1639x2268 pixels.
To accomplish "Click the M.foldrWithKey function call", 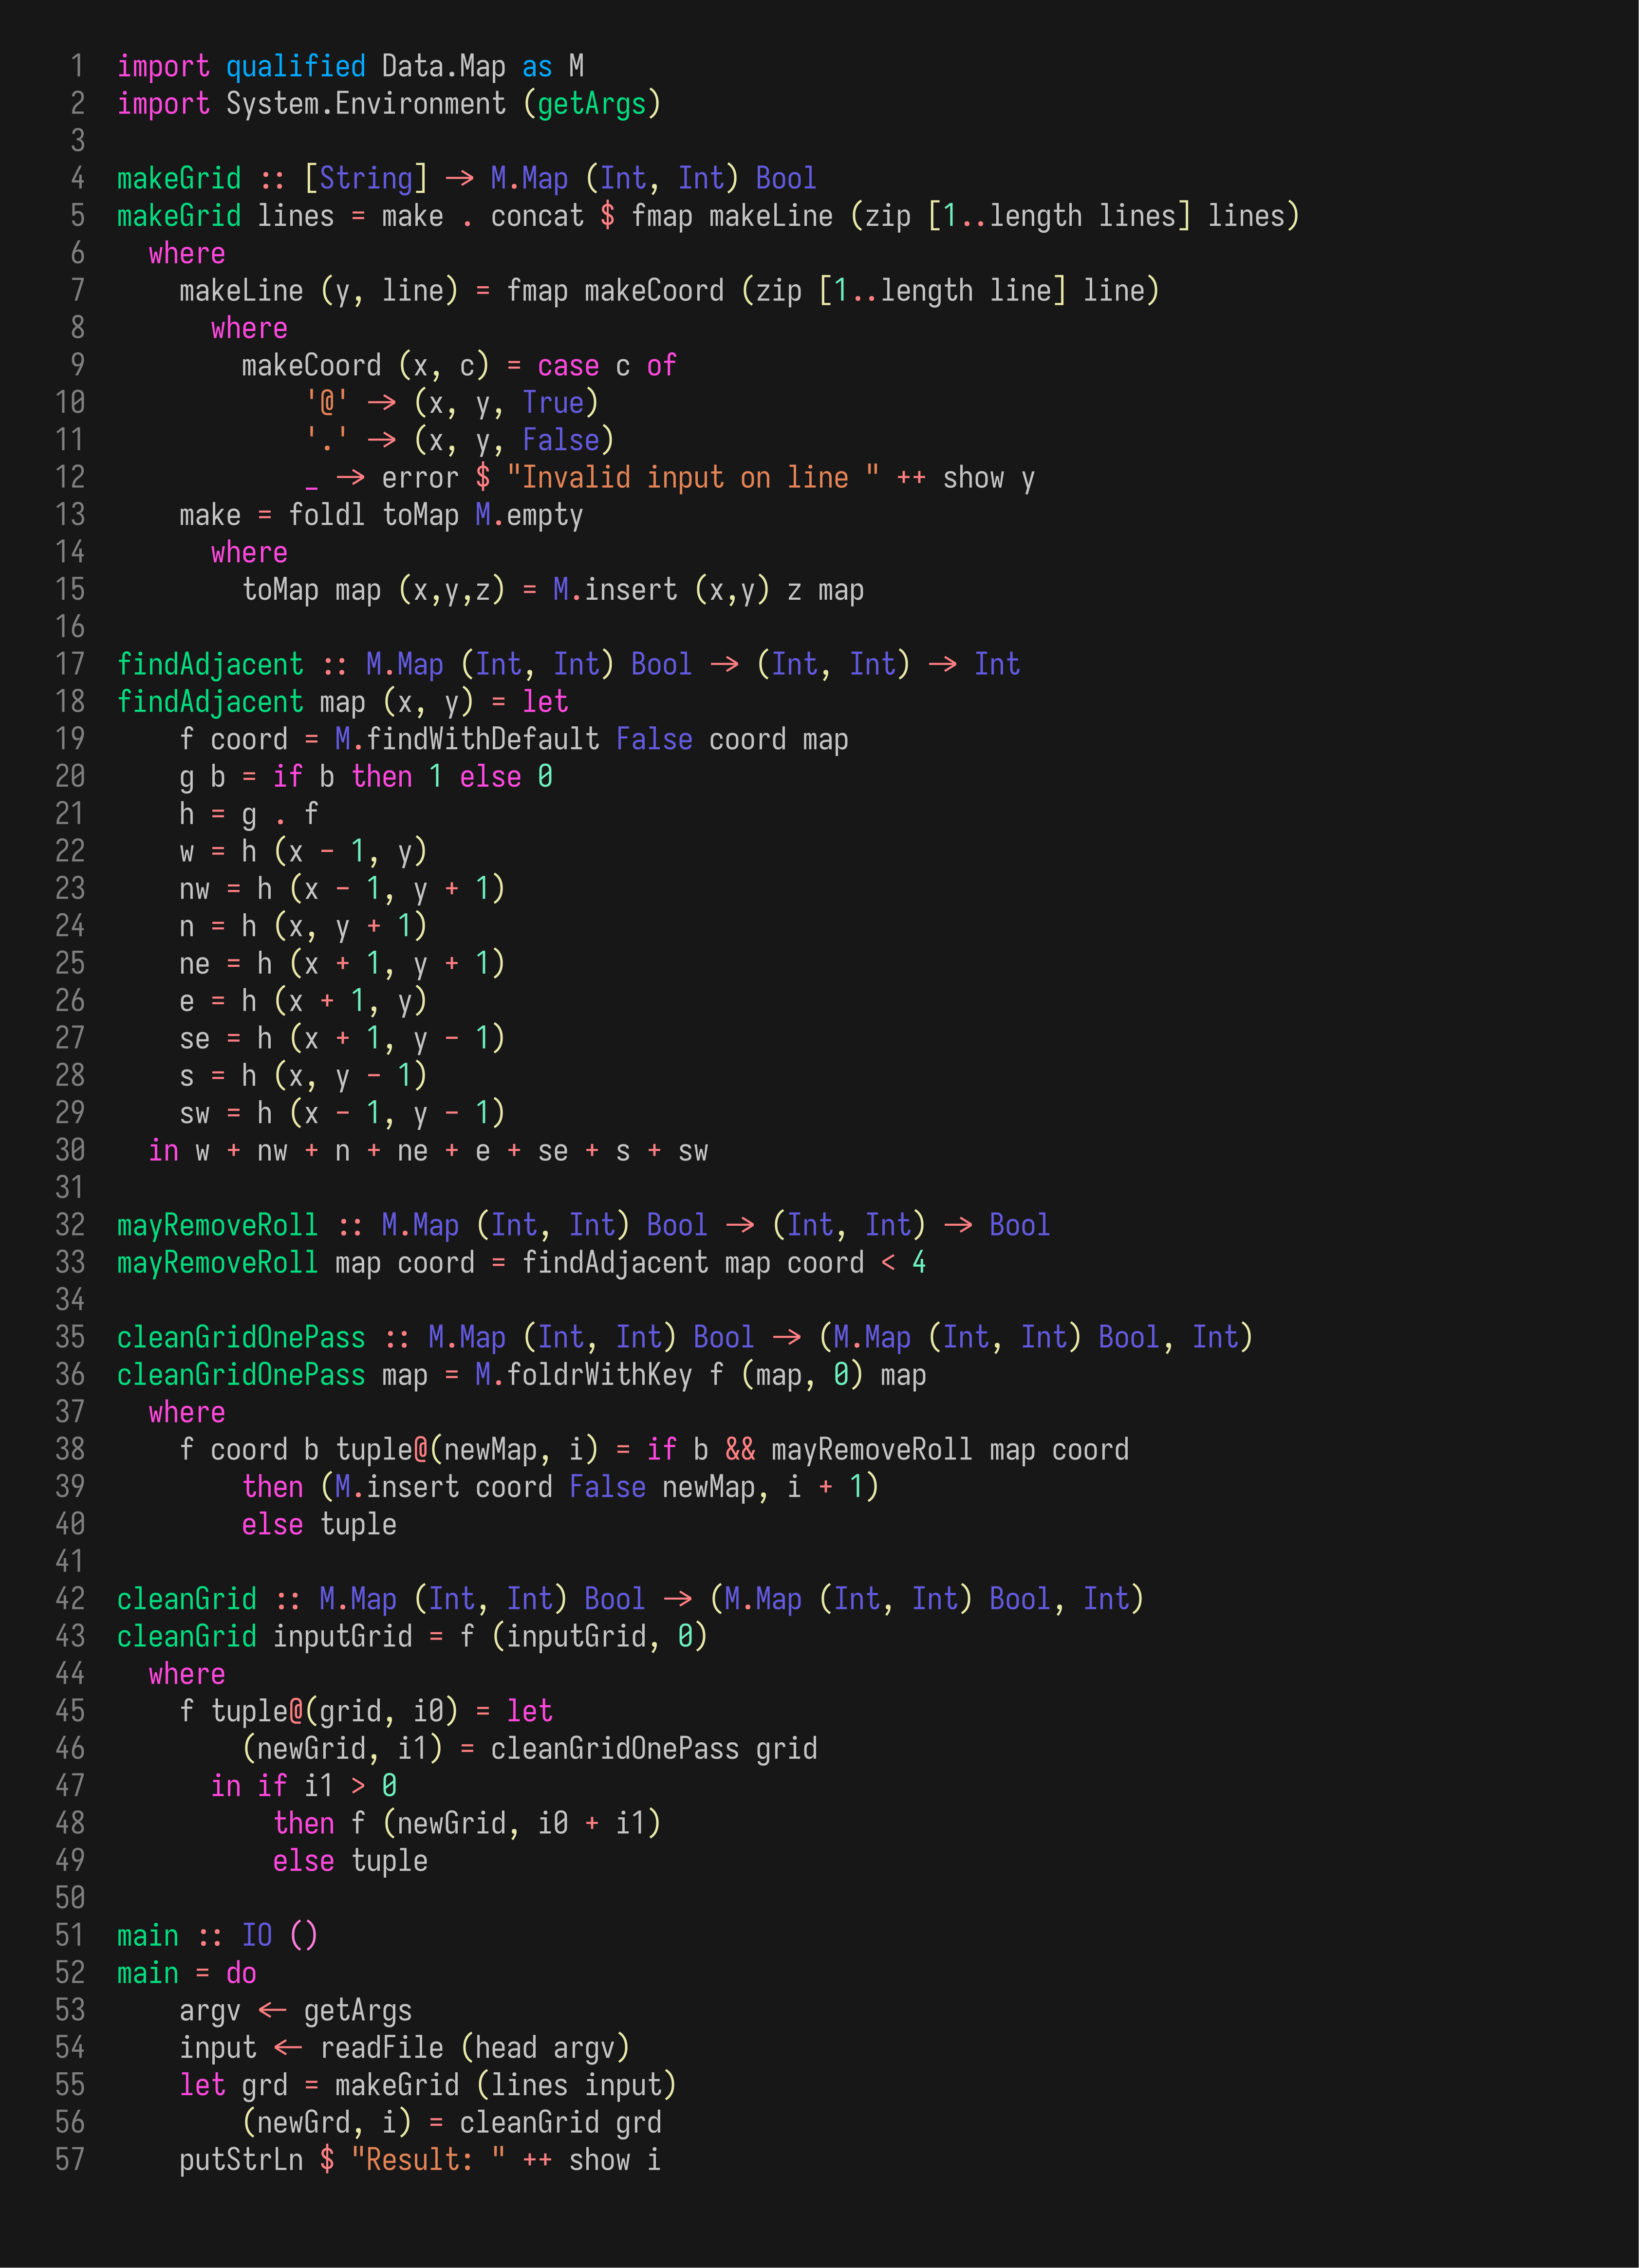I will tap(583, 1374).
